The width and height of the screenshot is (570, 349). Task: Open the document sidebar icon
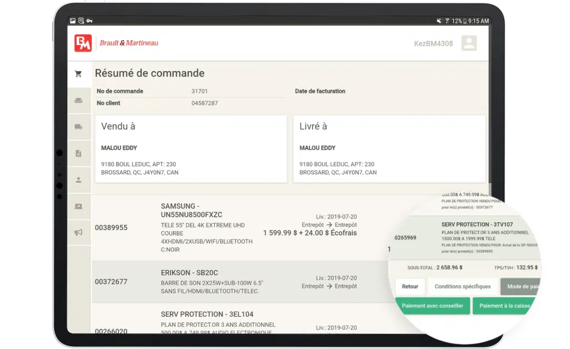click(x=78, y=153)
